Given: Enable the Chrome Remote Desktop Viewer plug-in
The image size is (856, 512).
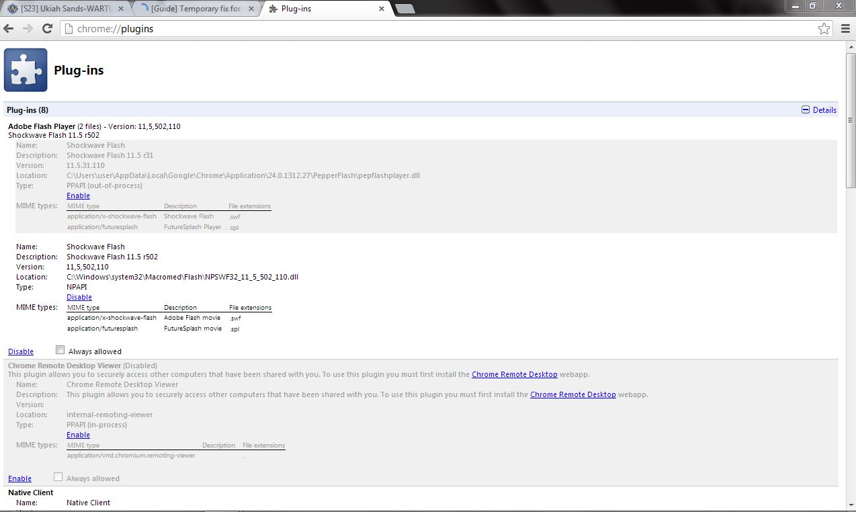Looking at the screenshot, I should [x=19, y=478].
